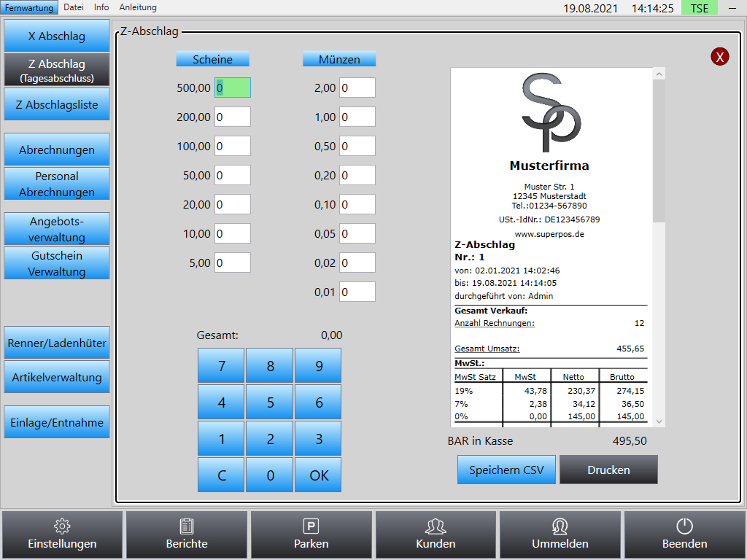Open the Z Abschlagsliste view

(57, 104)
